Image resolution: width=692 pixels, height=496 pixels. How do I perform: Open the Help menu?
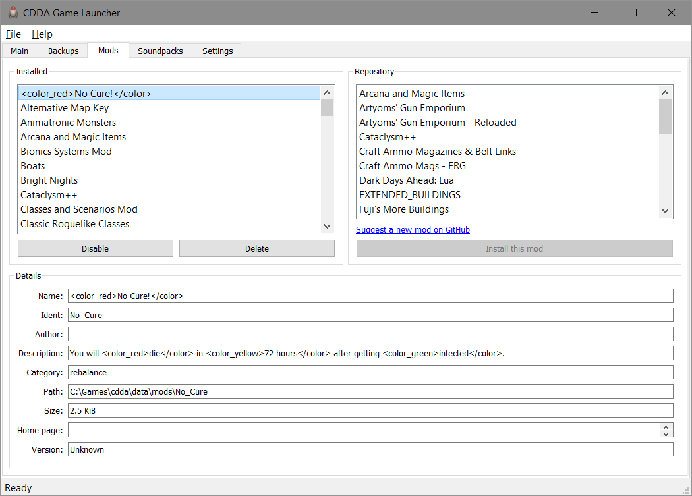pos(42,34)
